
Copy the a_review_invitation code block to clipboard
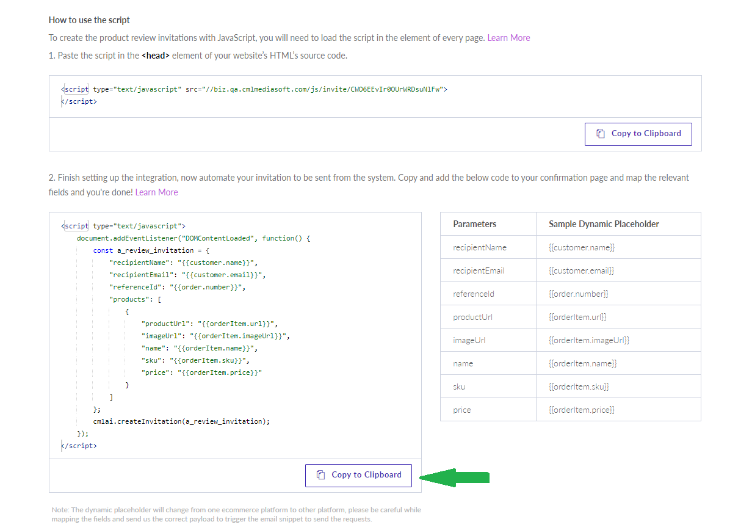(358, 475)
